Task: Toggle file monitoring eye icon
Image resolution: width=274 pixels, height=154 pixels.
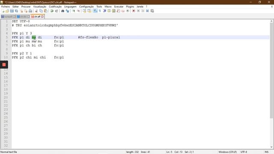Action: pos(128,11)
